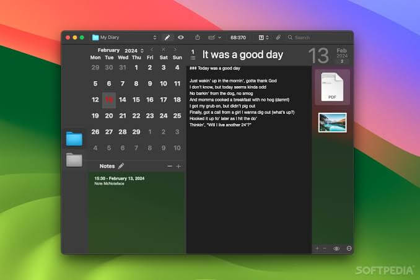Click the My Diary folder icon in toolbar

click(x=95, y=38)
